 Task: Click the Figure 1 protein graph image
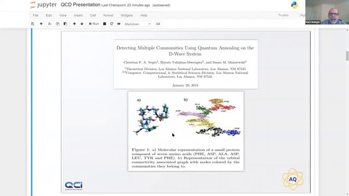click(185, 117)
